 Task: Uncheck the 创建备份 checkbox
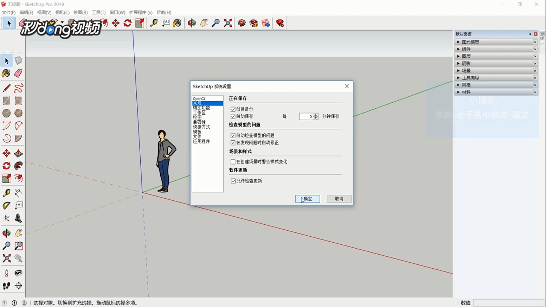233,109
